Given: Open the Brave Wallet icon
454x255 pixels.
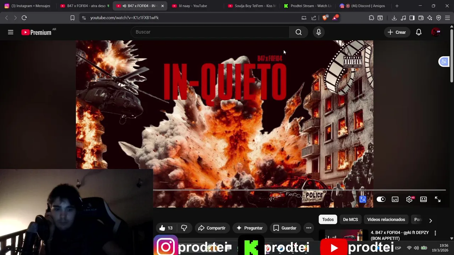Looking at the screenshot, I should coord(421,18).
